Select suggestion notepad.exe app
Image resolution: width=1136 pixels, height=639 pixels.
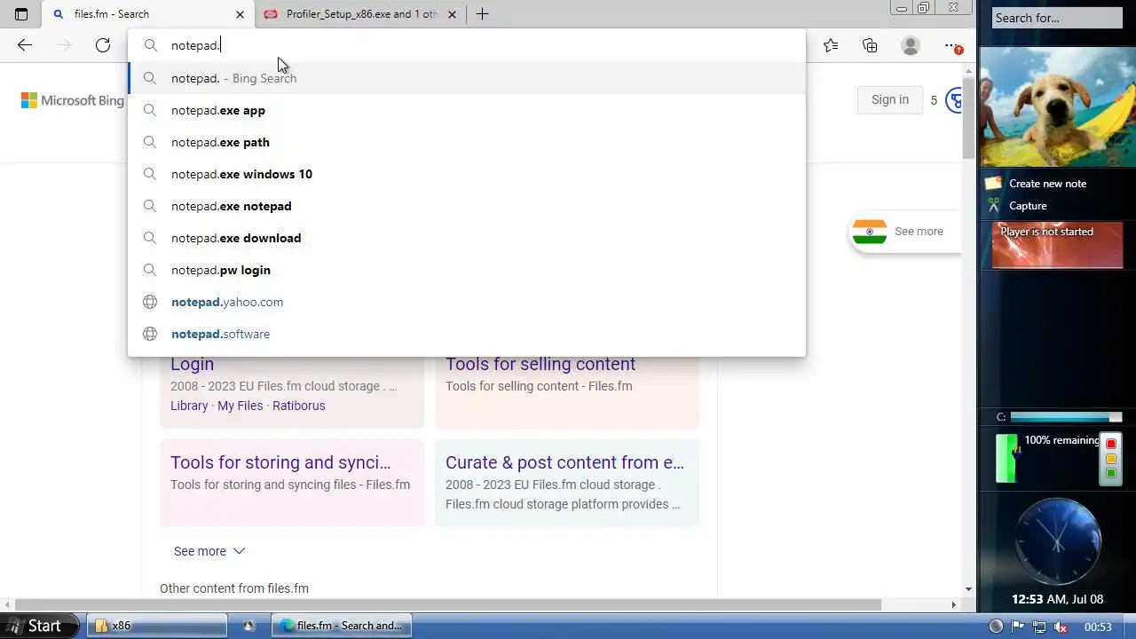[x=467, y=110]
